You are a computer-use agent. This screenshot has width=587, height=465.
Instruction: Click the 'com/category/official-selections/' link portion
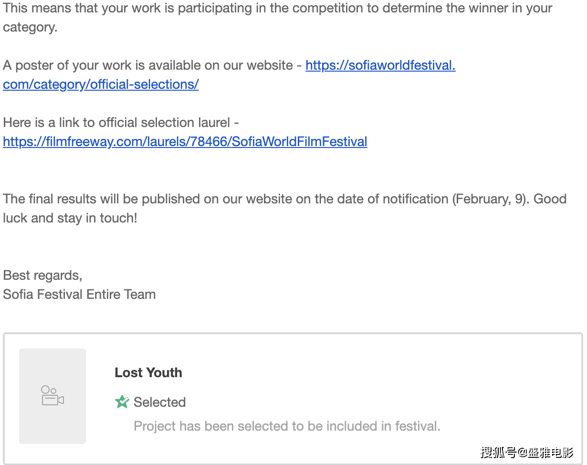(x=101, y=85)
